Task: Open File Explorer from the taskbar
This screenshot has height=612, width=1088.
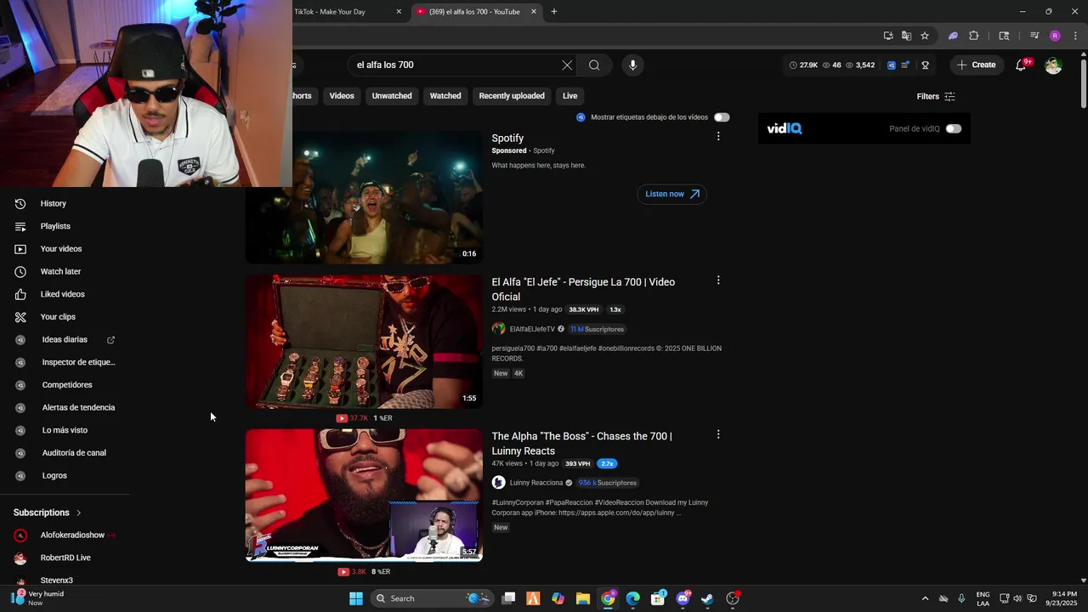Action: coord(583,598)
